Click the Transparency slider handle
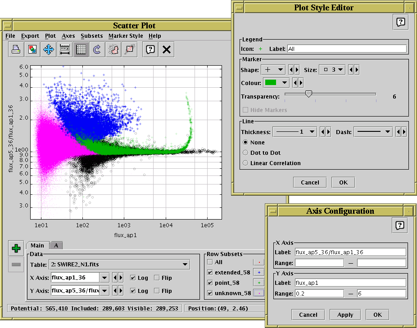The width and height of the screenshot is (417, 328). (x=308, y=94)
